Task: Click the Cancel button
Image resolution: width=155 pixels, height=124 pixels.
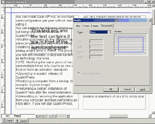Action: click(127, 89)
